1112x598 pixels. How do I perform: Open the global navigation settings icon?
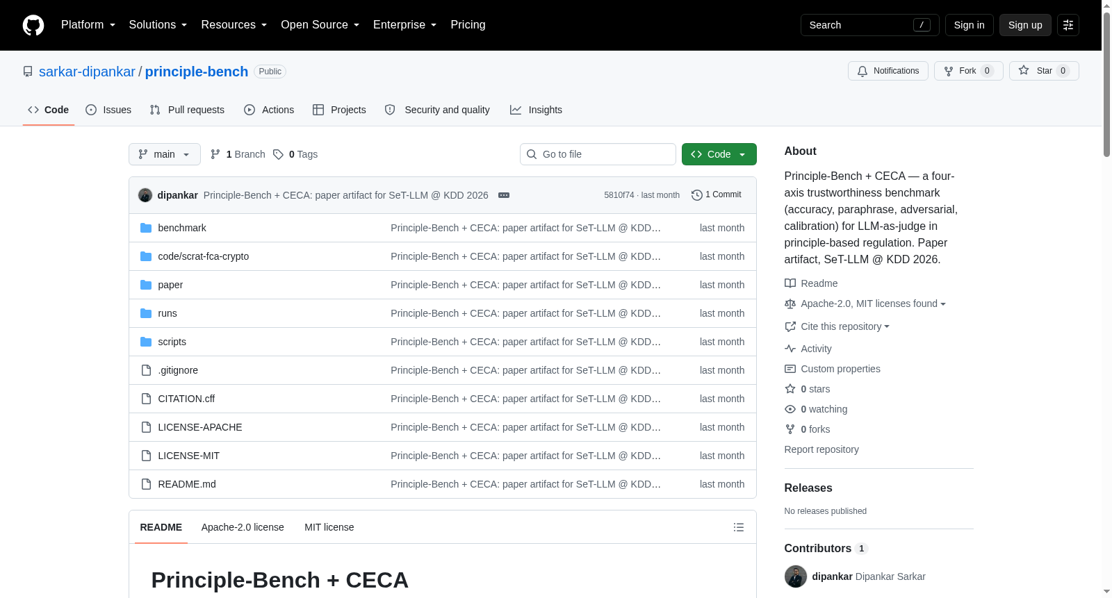pyautogui.click(x=1068, y=25)
